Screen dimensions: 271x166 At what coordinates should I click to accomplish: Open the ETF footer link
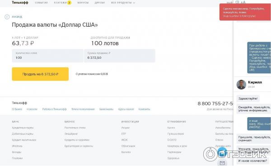[124, 134]
